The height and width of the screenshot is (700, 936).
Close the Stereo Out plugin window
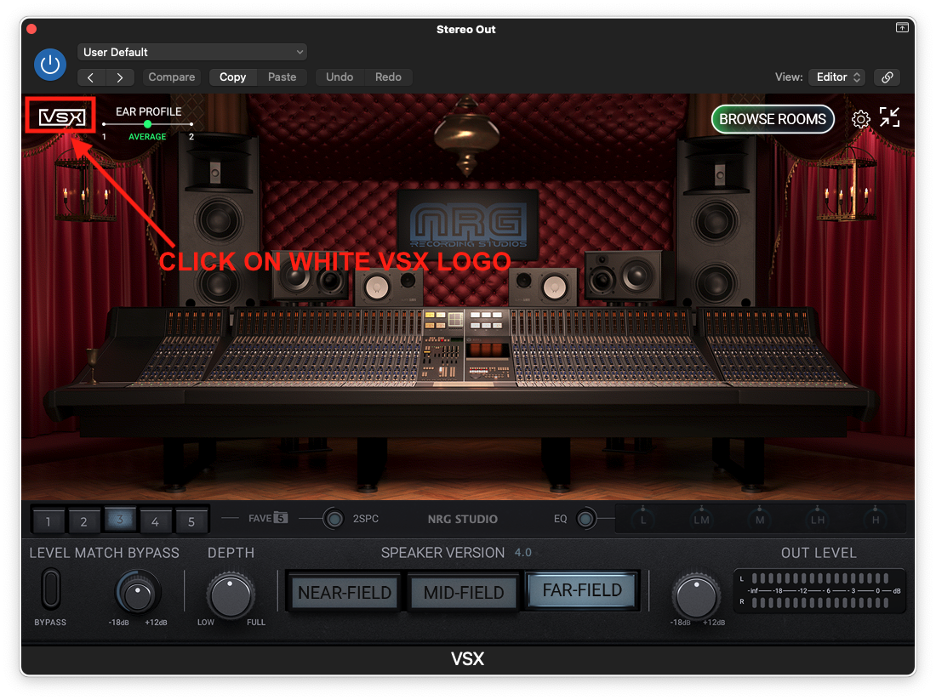[32, 29]
